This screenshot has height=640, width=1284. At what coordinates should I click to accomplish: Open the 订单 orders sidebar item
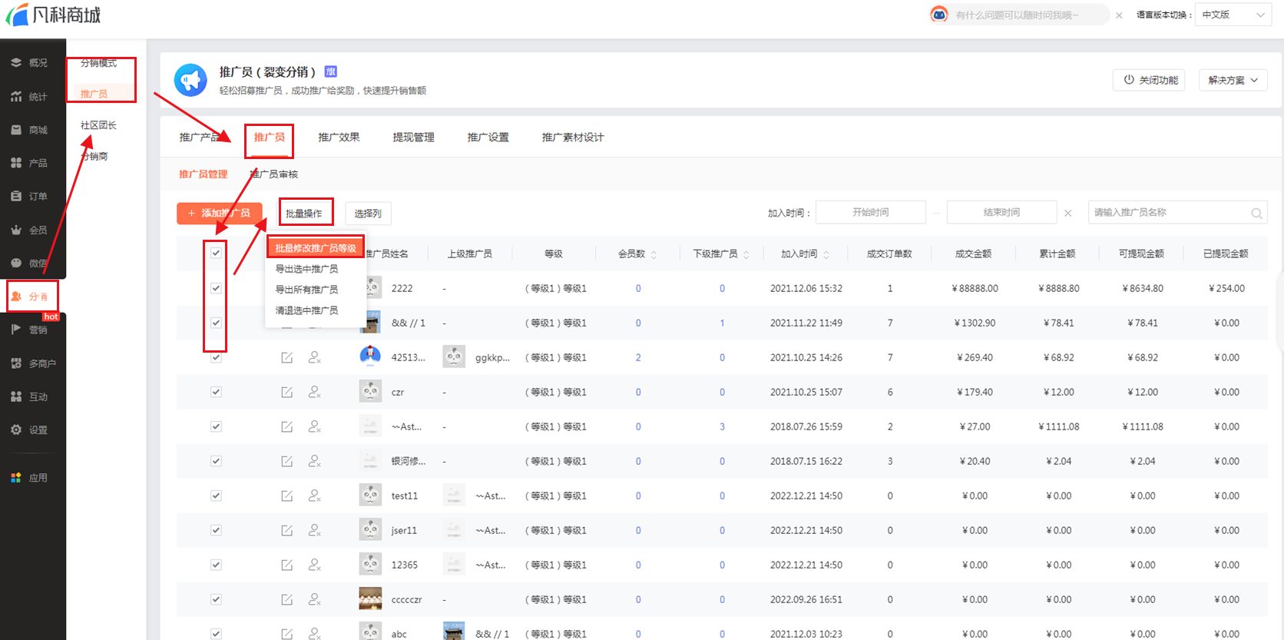point(29,196)
